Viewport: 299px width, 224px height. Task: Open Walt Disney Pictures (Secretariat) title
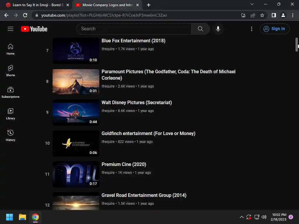[137, 102]
